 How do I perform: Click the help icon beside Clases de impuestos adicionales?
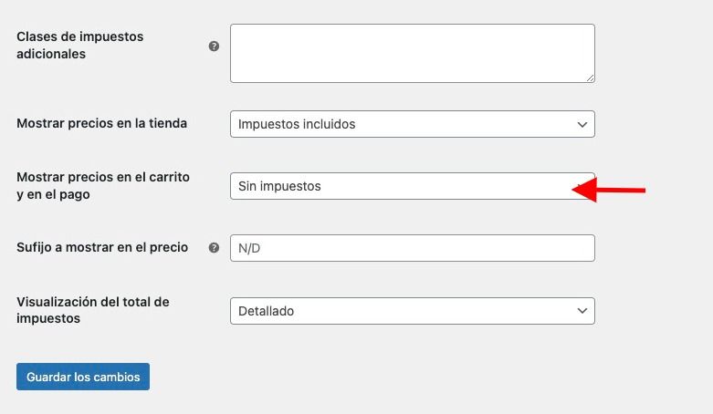[214, 46]
